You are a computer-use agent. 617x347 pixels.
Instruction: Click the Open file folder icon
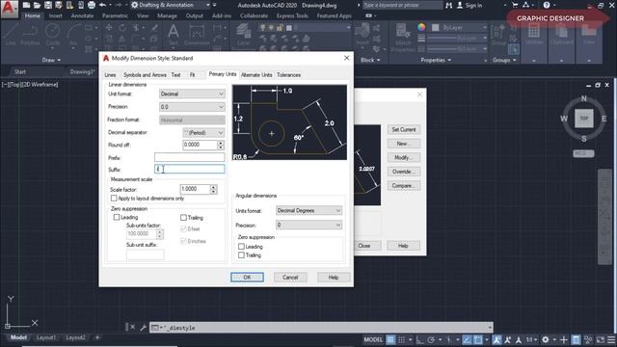point(37,5)
